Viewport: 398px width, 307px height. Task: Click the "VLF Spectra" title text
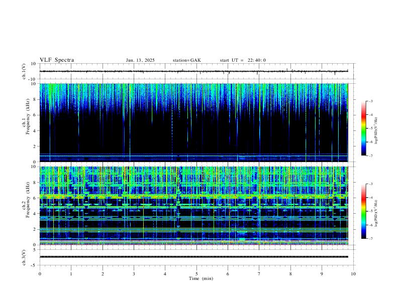(57, 60)
